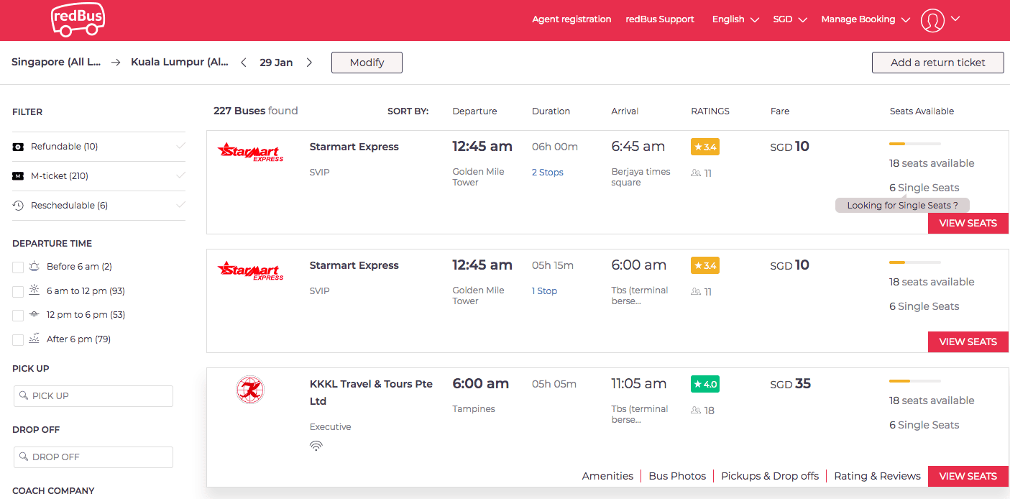Screen dimensions: 1010x499
Task: Click the Reschedulable clock icon
Action: (19, 206)
